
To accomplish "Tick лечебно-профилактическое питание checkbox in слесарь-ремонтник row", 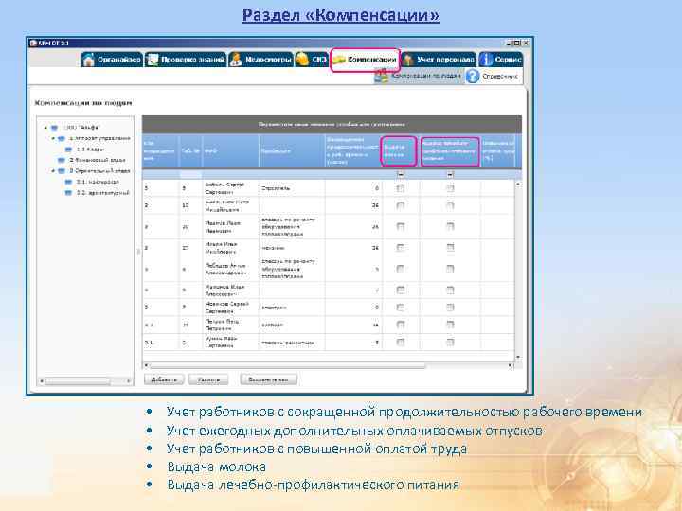I will (450, 343).
